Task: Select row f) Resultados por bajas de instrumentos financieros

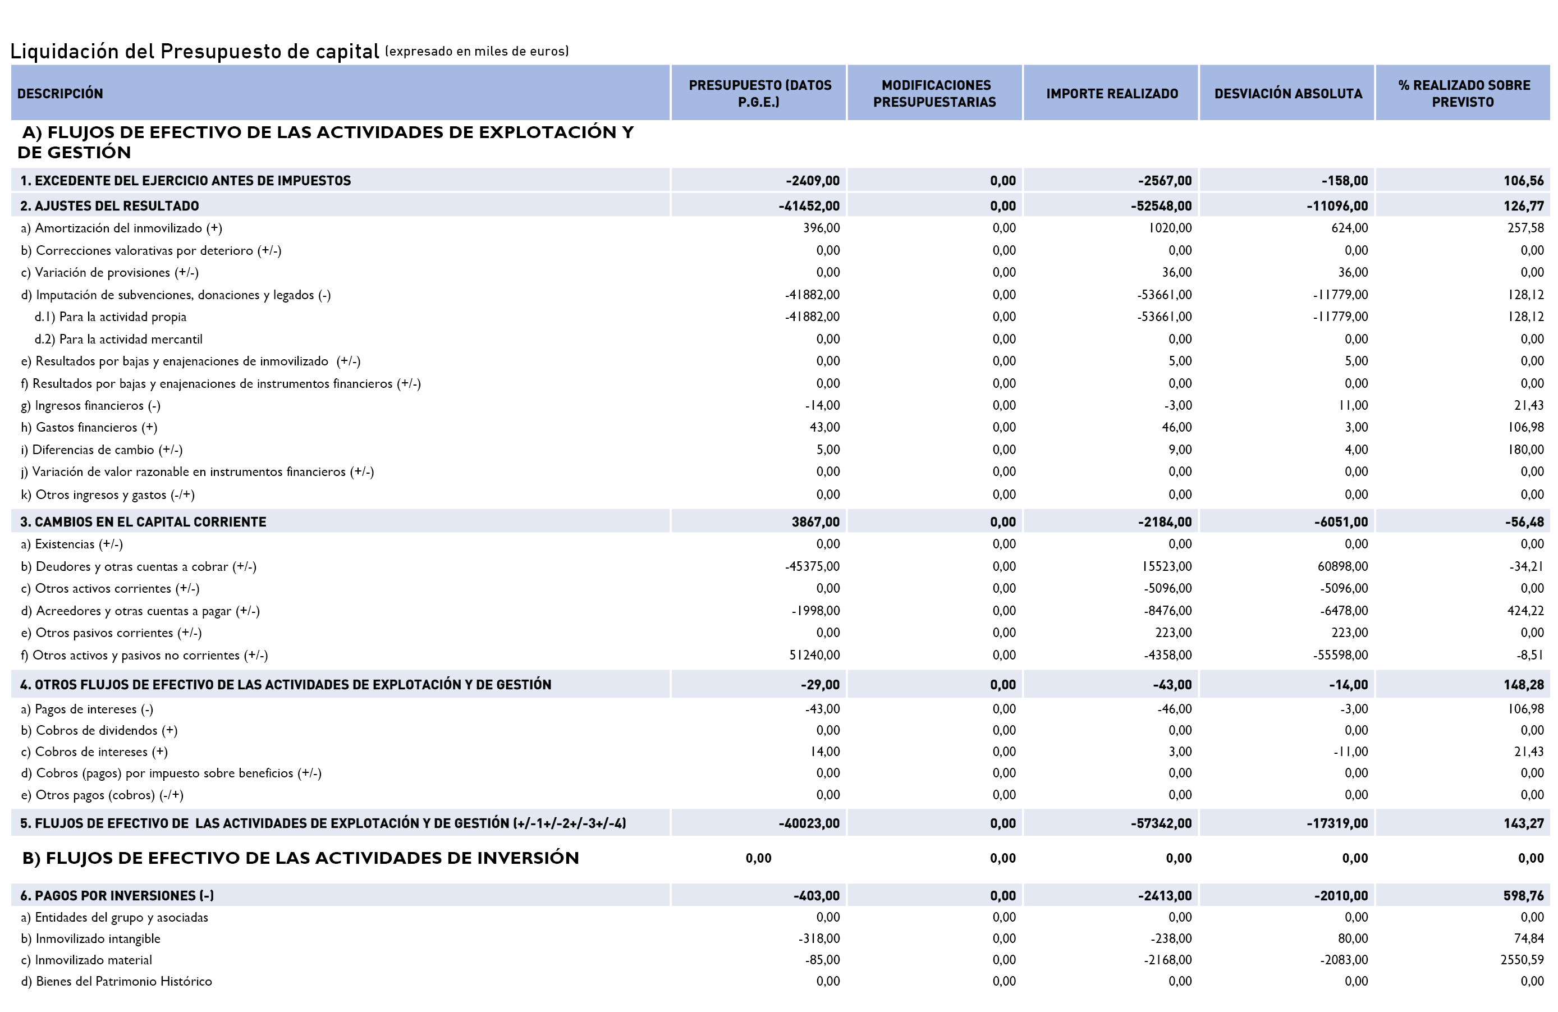Action: click(x=780, y=383)
